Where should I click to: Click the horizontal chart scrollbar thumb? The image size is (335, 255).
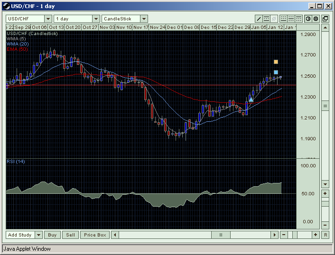pyautogui.click(x=221, y=235)
